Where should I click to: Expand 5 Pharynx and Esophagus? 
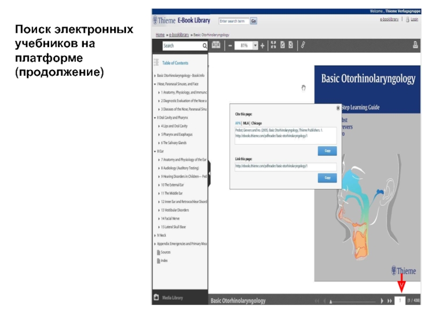coord(159,135)
